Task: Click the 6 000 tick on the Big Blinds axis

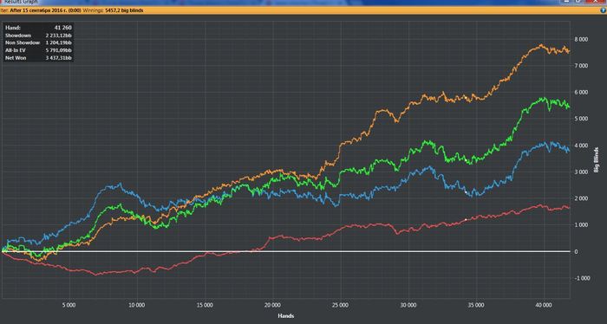Action: coord(582,92)
